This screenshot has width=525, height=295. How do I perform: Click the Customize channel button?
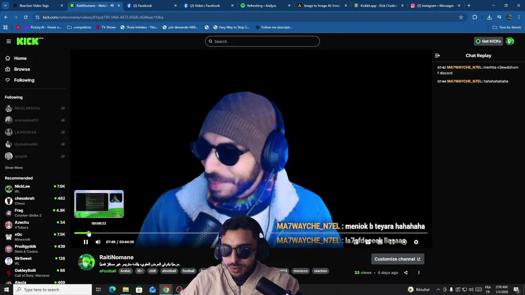coord(397,259)
